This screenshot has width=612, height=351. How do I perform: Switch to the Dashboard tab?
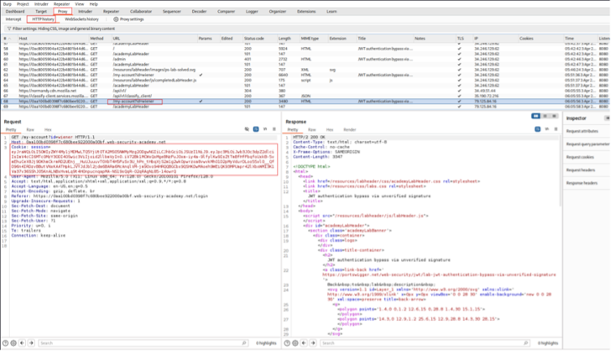coord(15,11)
